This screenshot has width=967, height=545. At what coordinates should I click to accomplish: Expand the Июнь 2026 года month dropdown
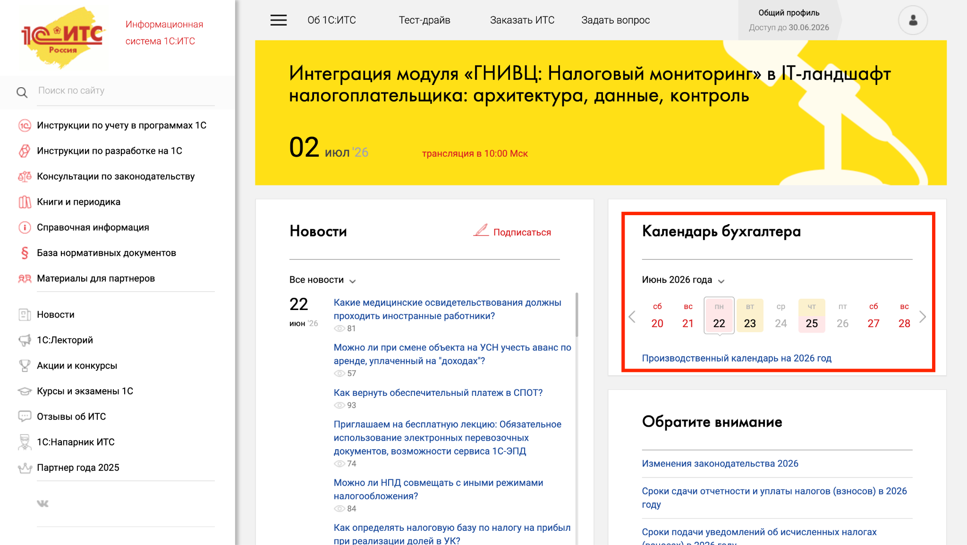(x=683, y=280)
